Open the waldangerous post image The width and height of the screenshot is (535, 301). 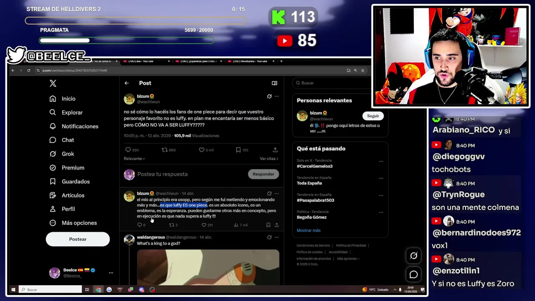(x=208, y=268)
